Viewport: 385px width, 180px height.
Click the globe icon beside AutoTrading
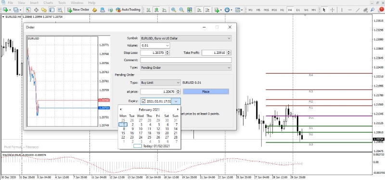click(110, 10)
